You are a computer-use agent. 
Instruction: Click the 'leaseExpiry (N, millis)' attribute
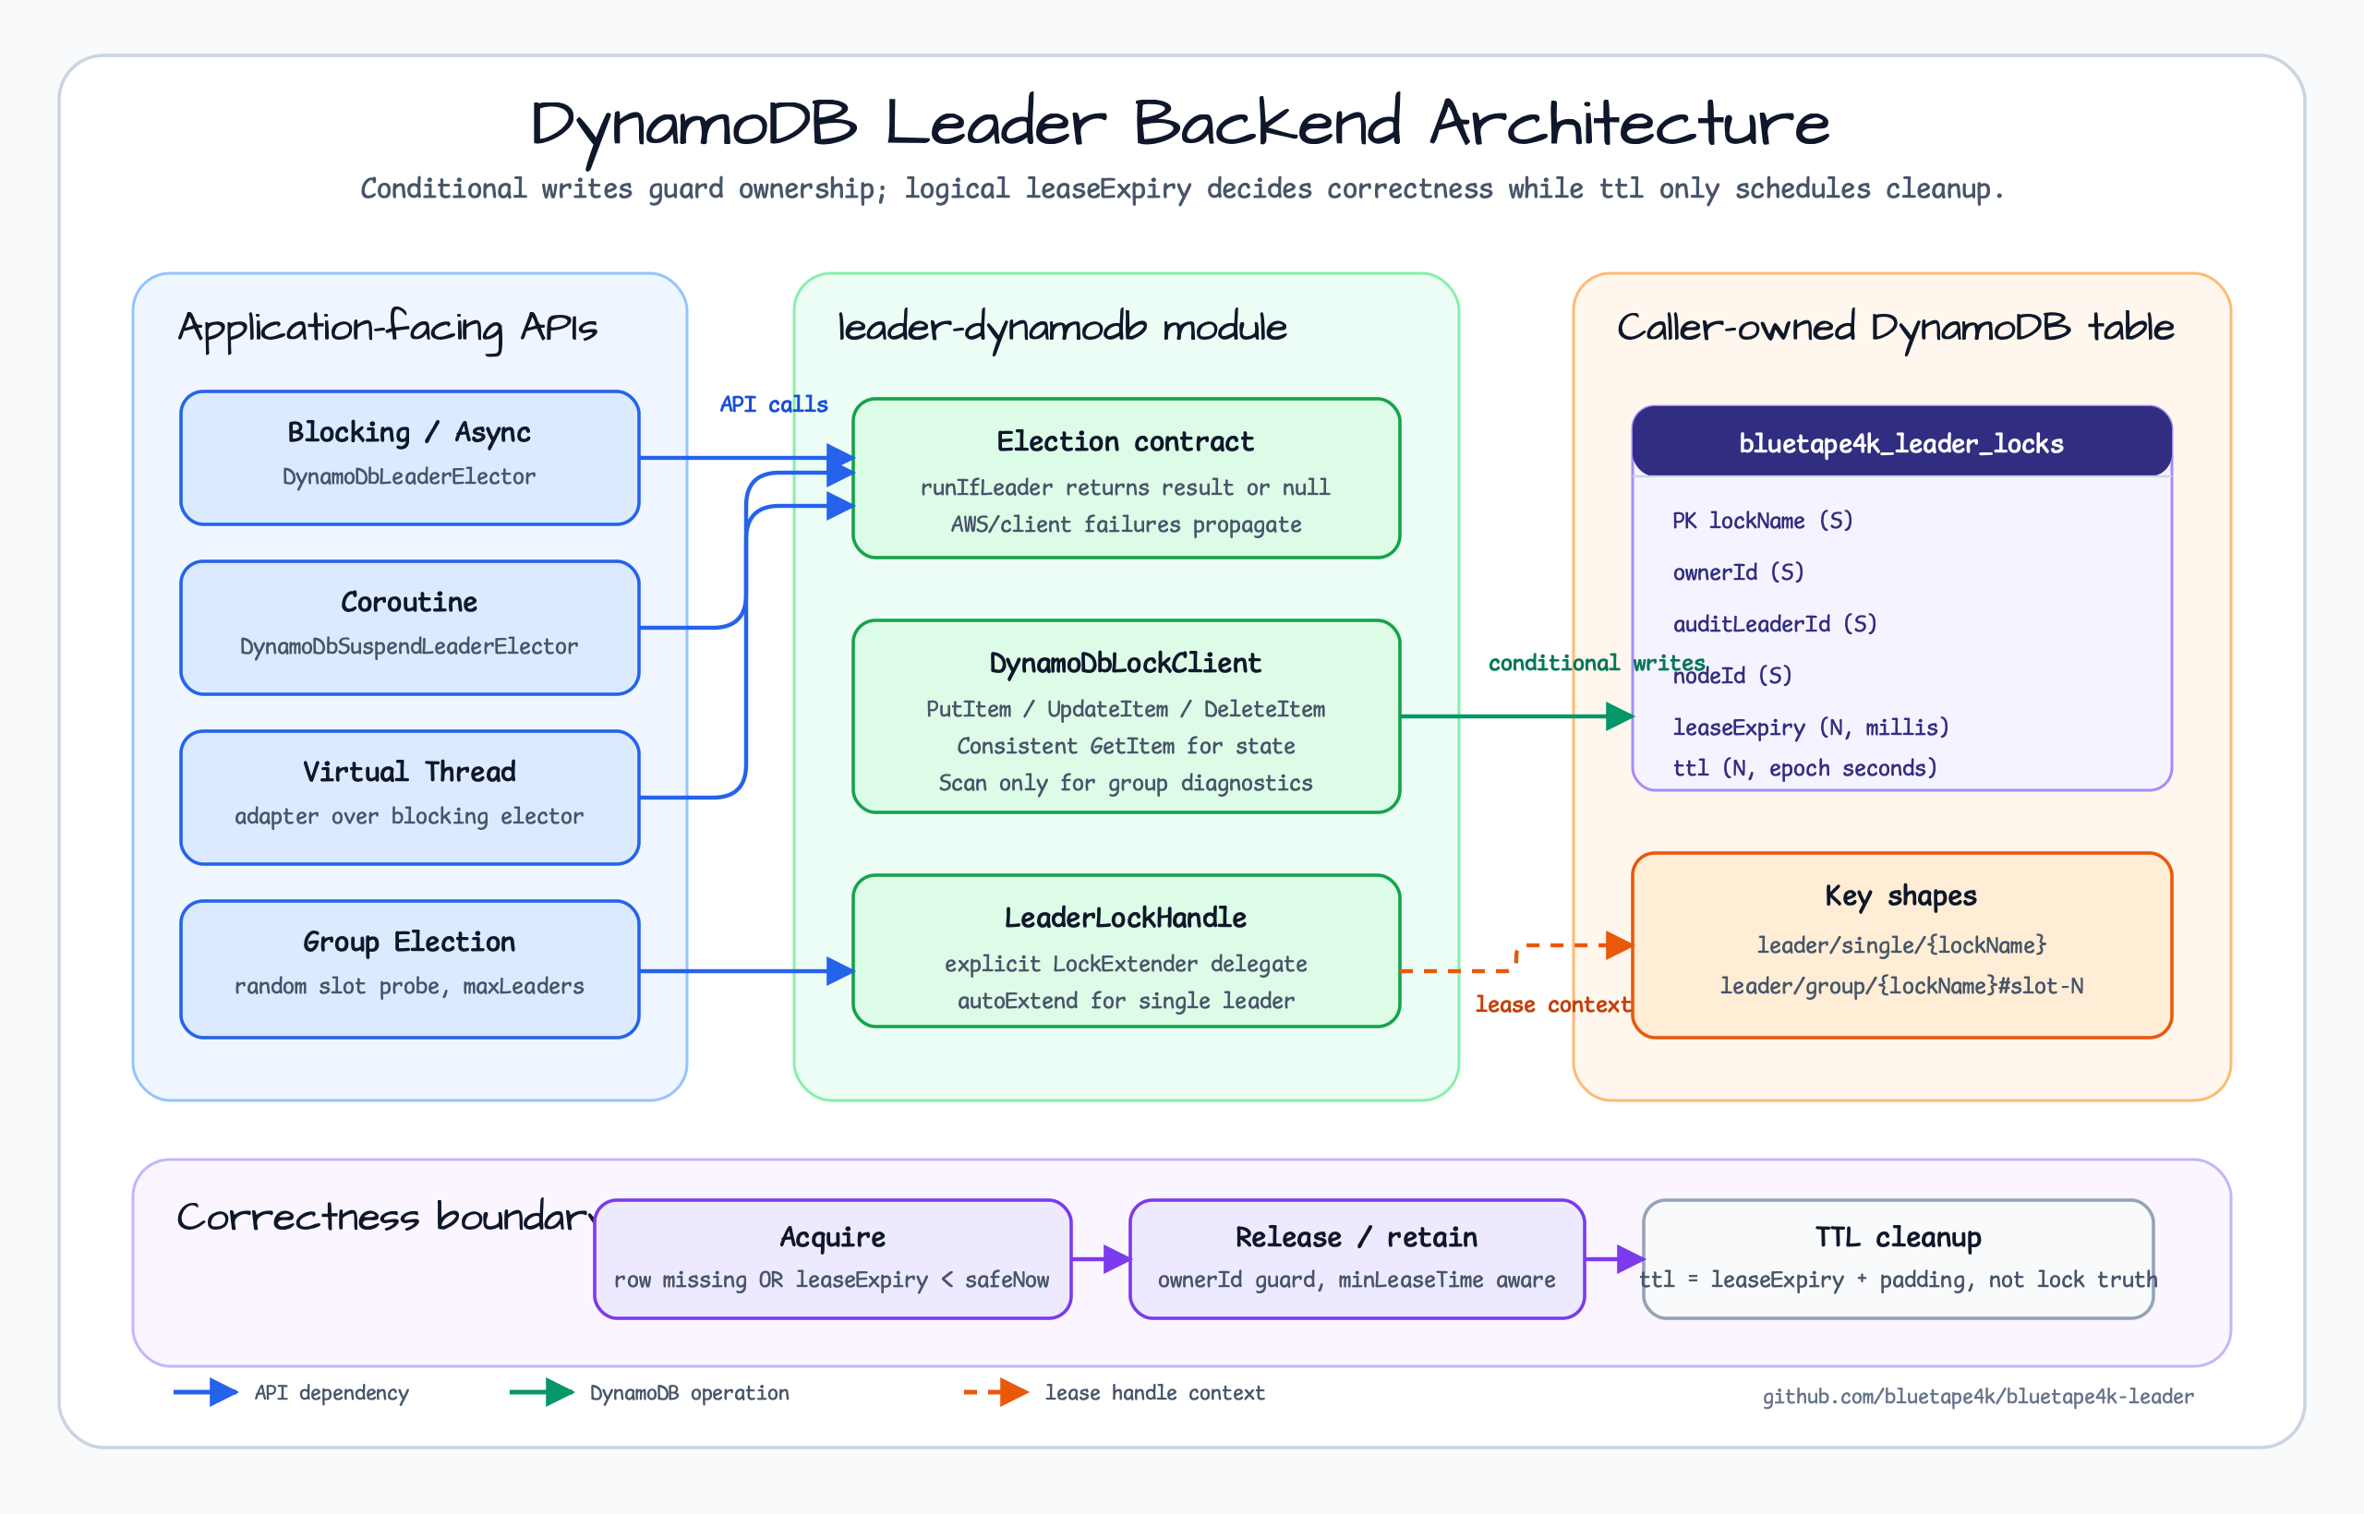pos(1810,727)
